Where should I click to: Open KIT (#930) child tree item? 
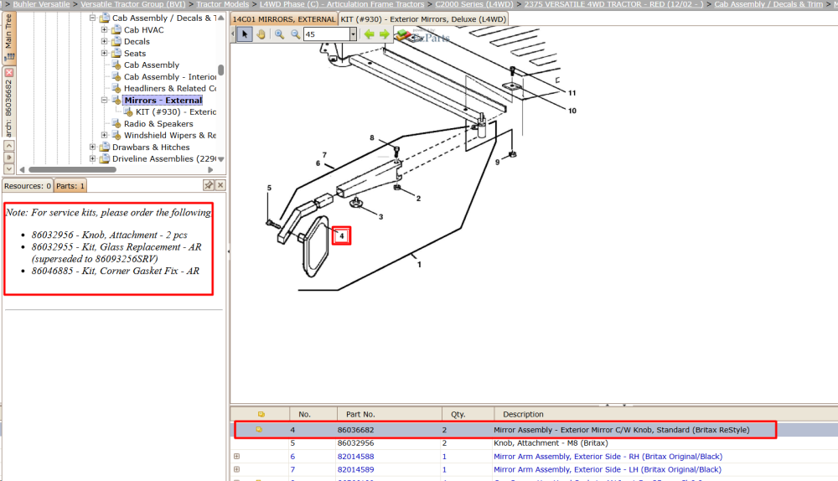[x=176, y=112]
